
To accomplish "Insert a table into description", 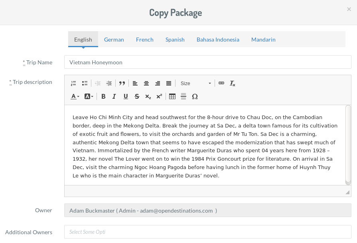I will coord(172,96).
